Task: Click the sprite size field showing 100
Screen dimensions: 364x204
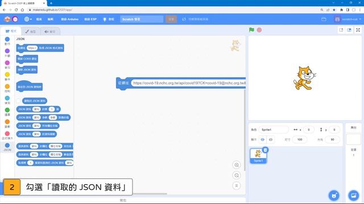Action: pyautogui.click(x=300, y=139)
